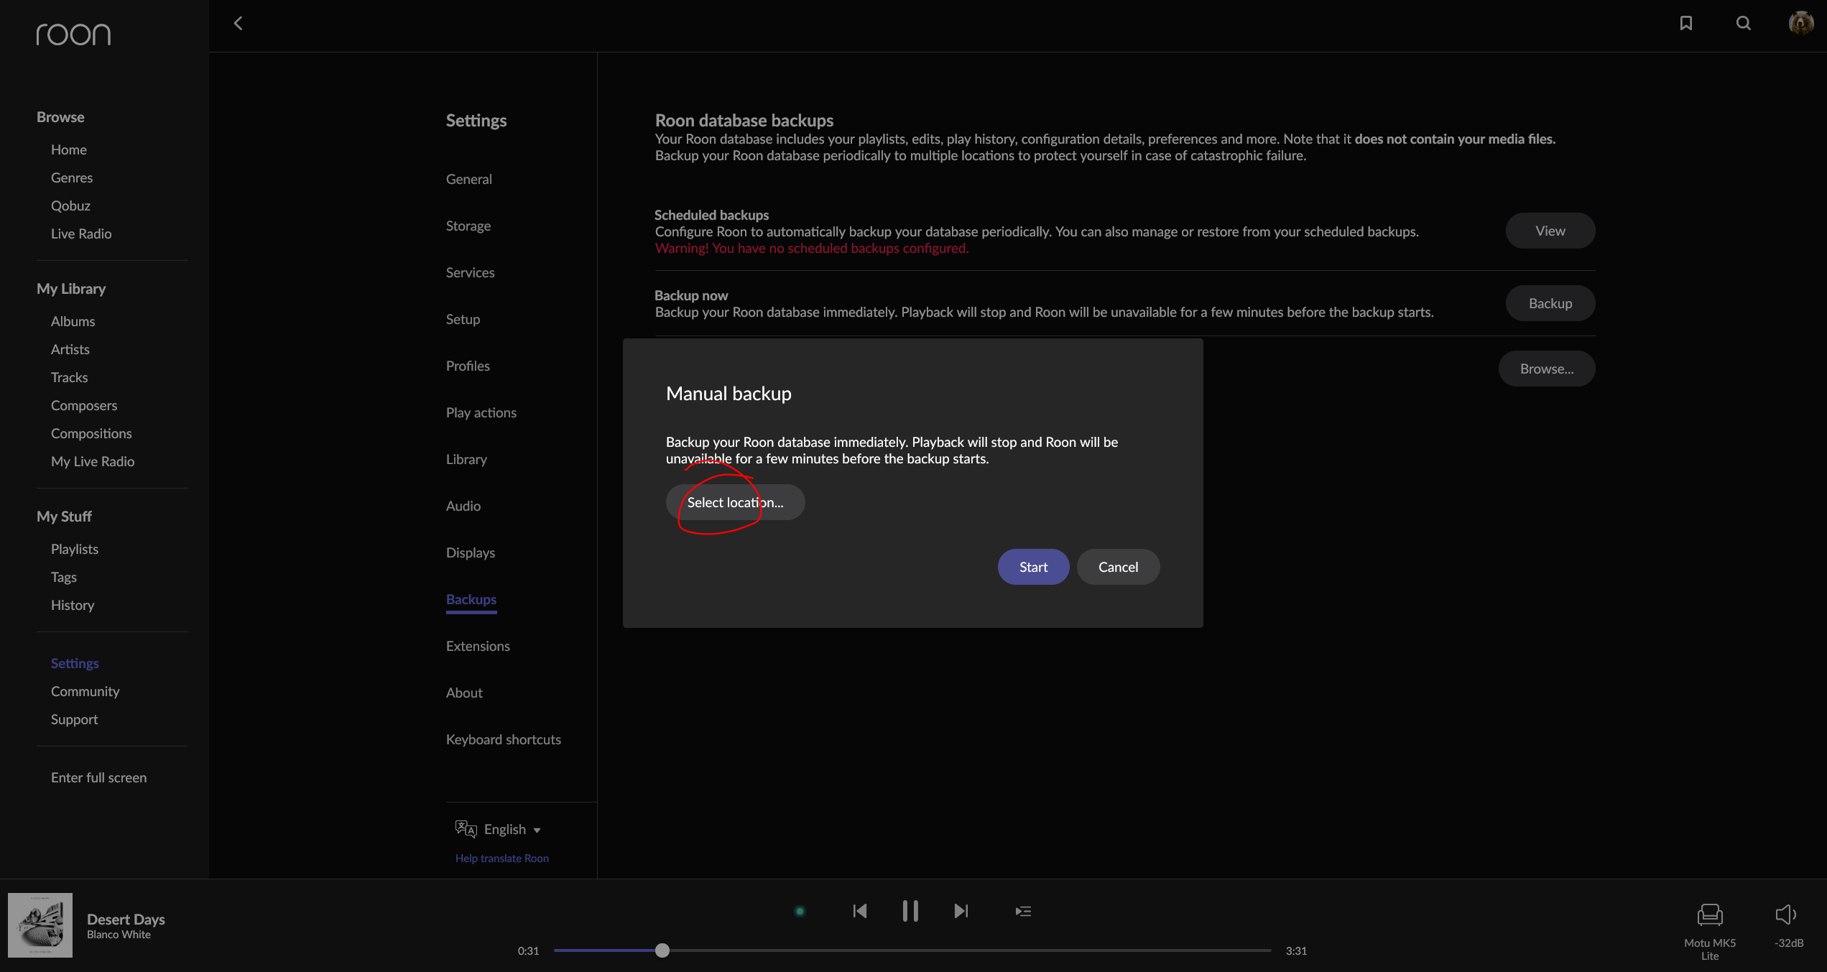View scheduled backups
Viewport: 1827px width, 972px height.
point(1550,231)
